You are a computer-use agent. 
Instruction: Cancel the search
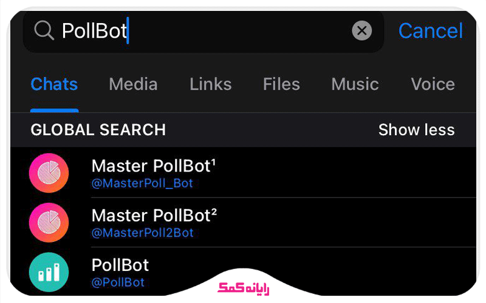(430, 30)
